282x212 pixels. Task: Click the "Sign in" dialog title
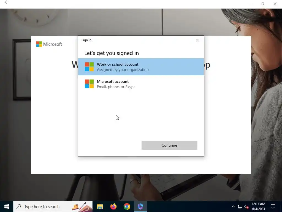pos(86,40)
